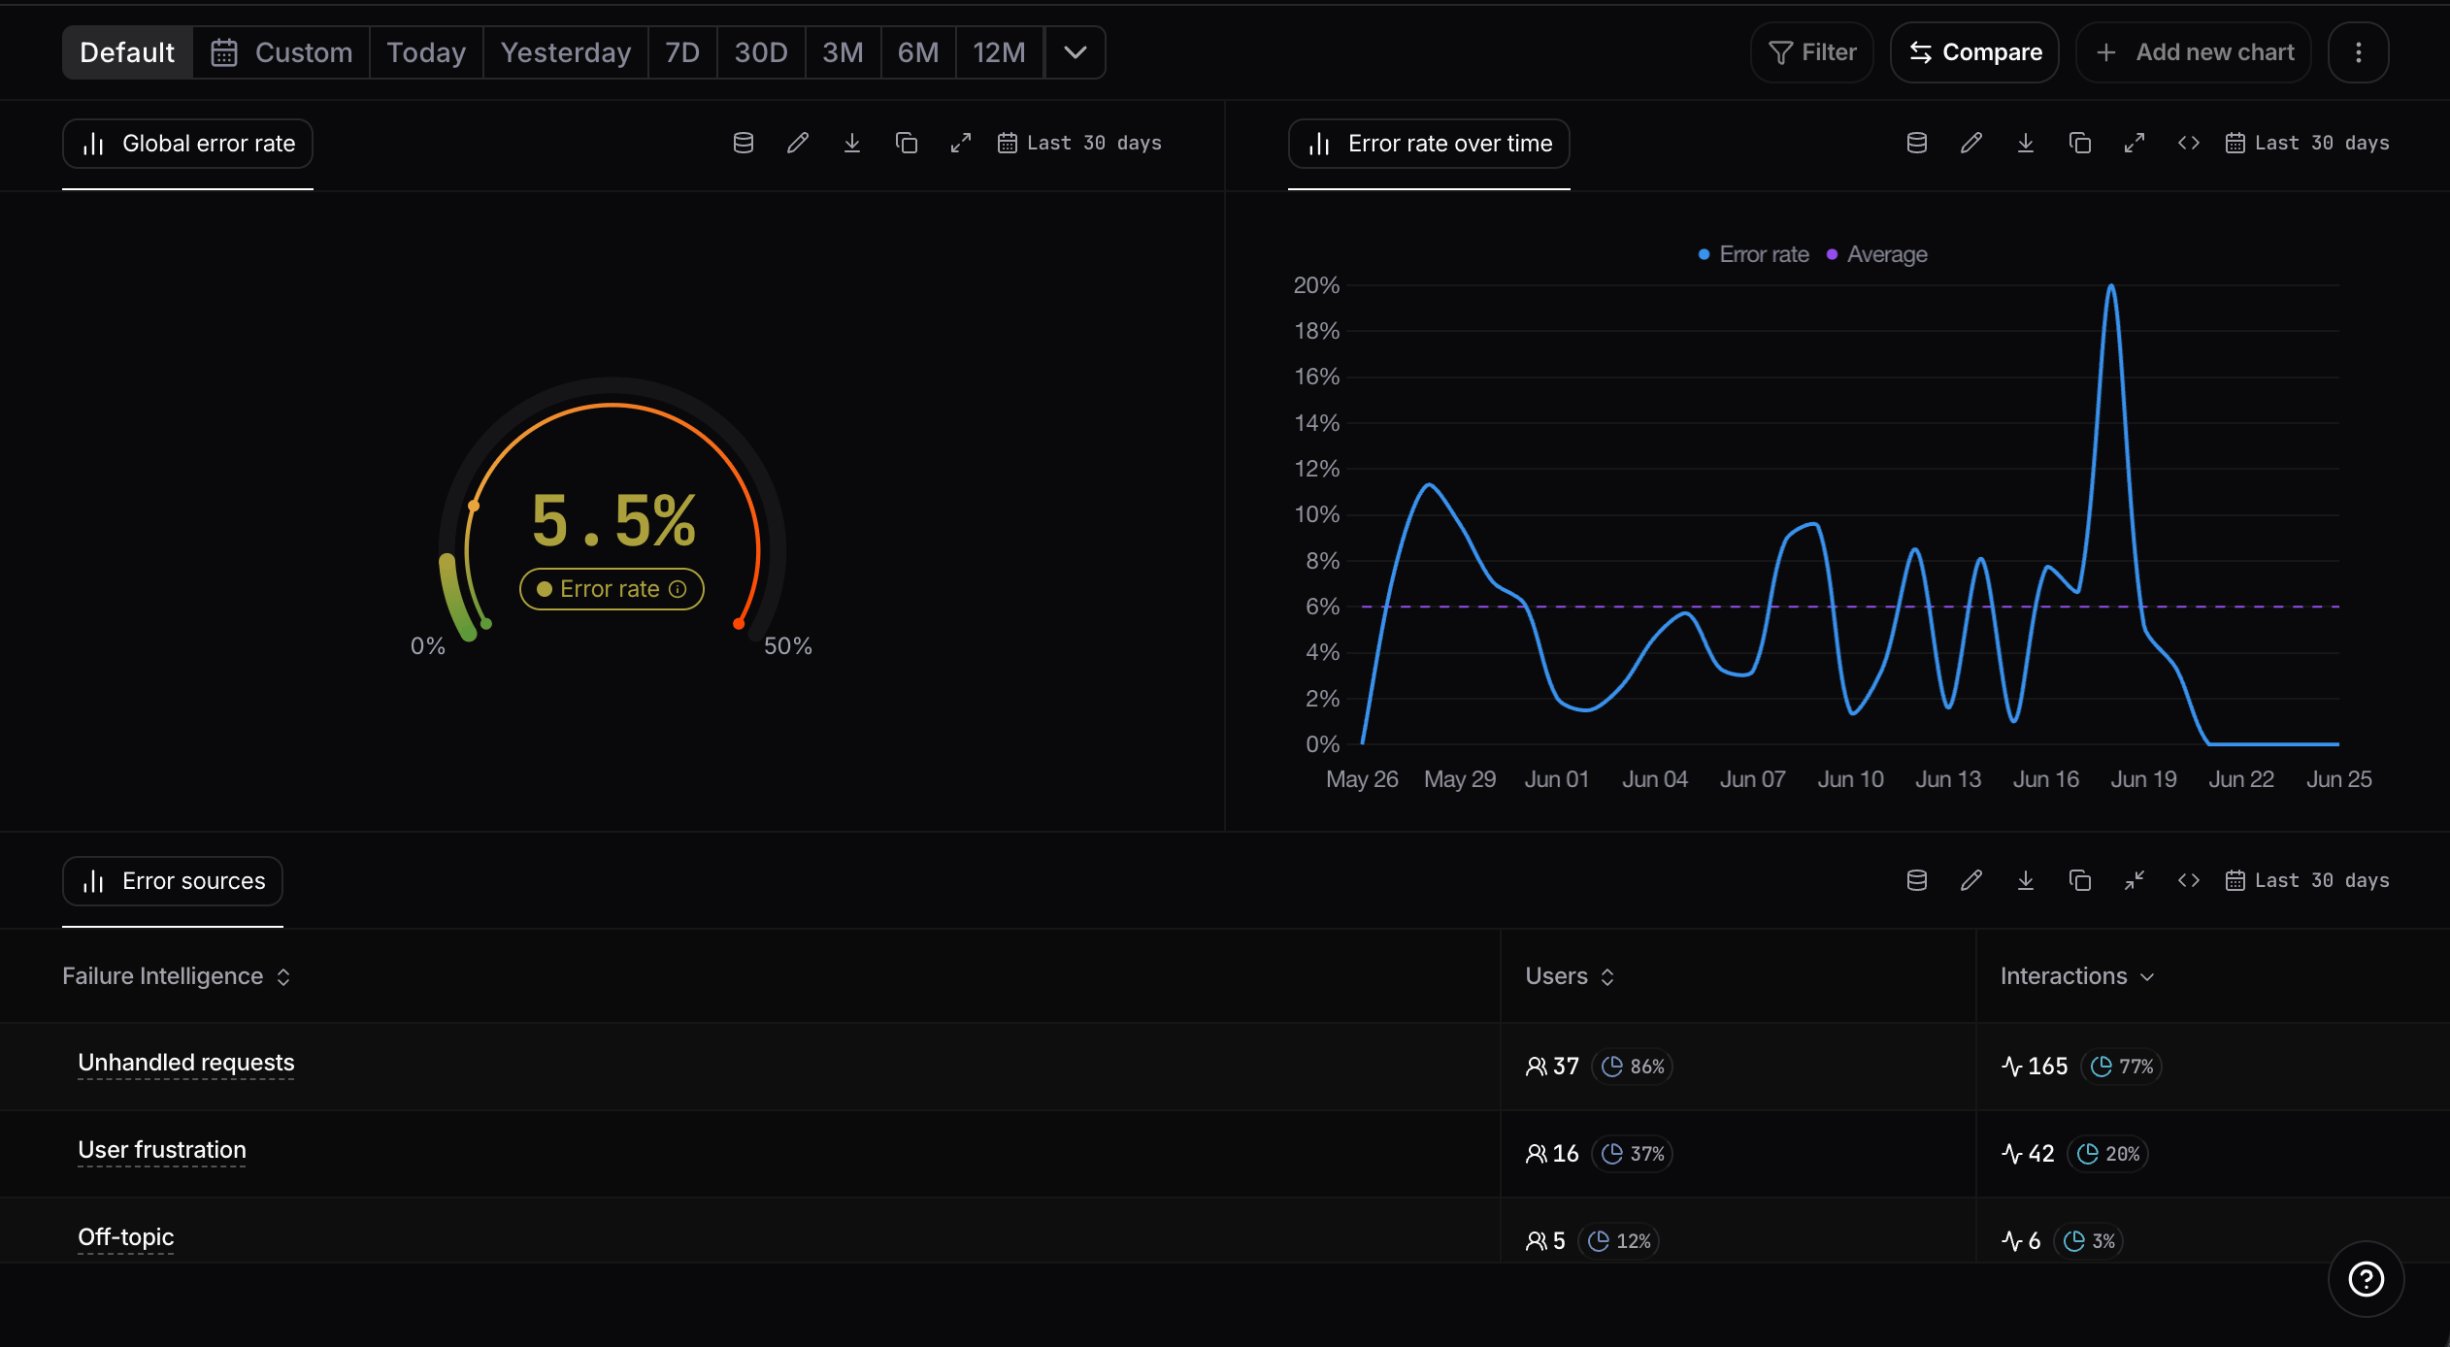Open the three-dot more options menu

tap(2359, 52)
